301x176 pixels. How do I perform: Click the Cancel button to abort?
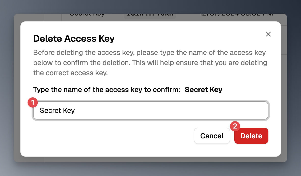tap(212, 136)
